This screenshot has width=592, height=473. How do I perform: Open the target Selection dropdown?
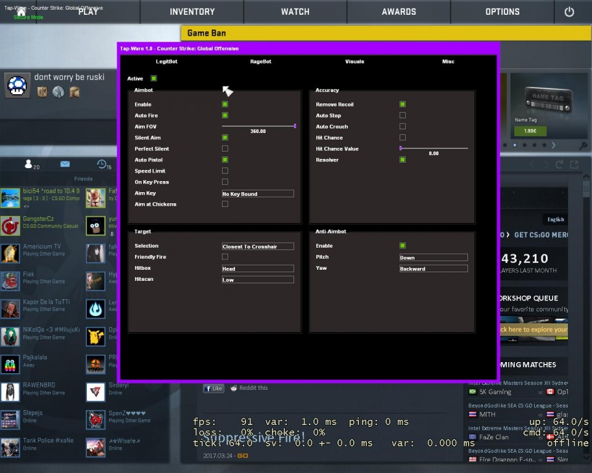(258, 246)
